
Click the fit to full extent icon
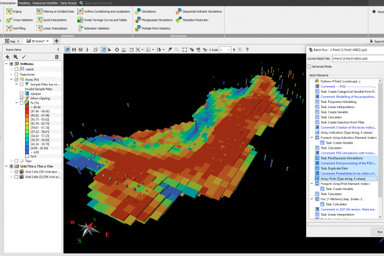pos(184,50)
